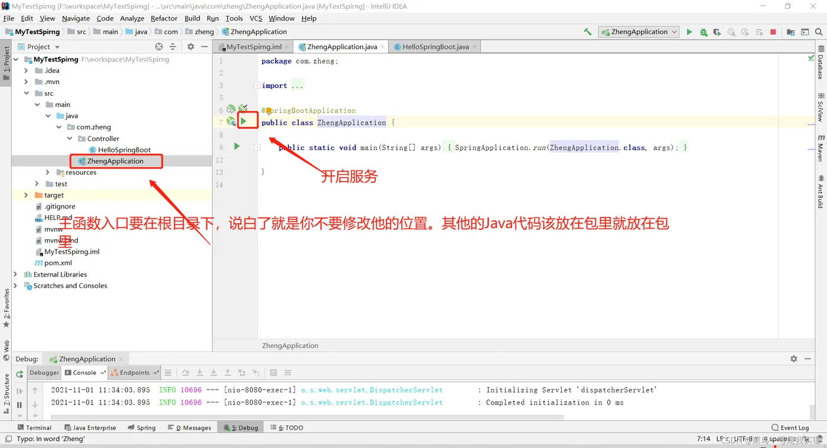Click the Step Out debug icon

tap(227, 372)
